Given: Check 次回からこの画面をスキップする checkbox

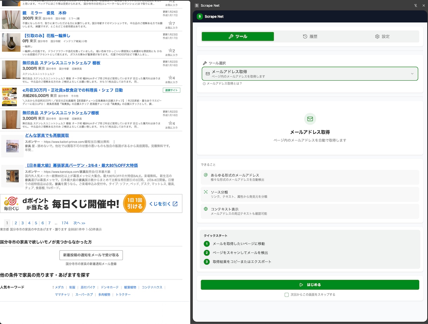Looking at the screenshot, I should tap(287, 295).
